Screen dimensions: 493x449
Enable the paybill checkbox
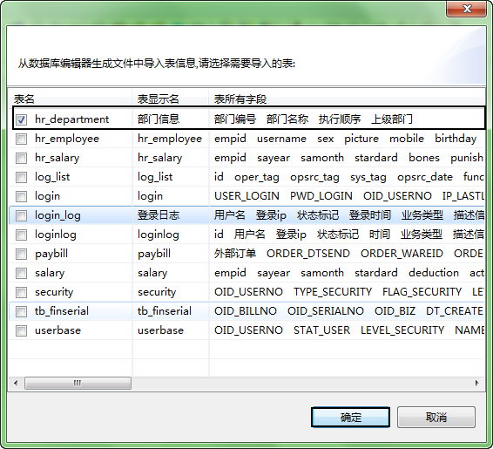[x=22, y=254]
